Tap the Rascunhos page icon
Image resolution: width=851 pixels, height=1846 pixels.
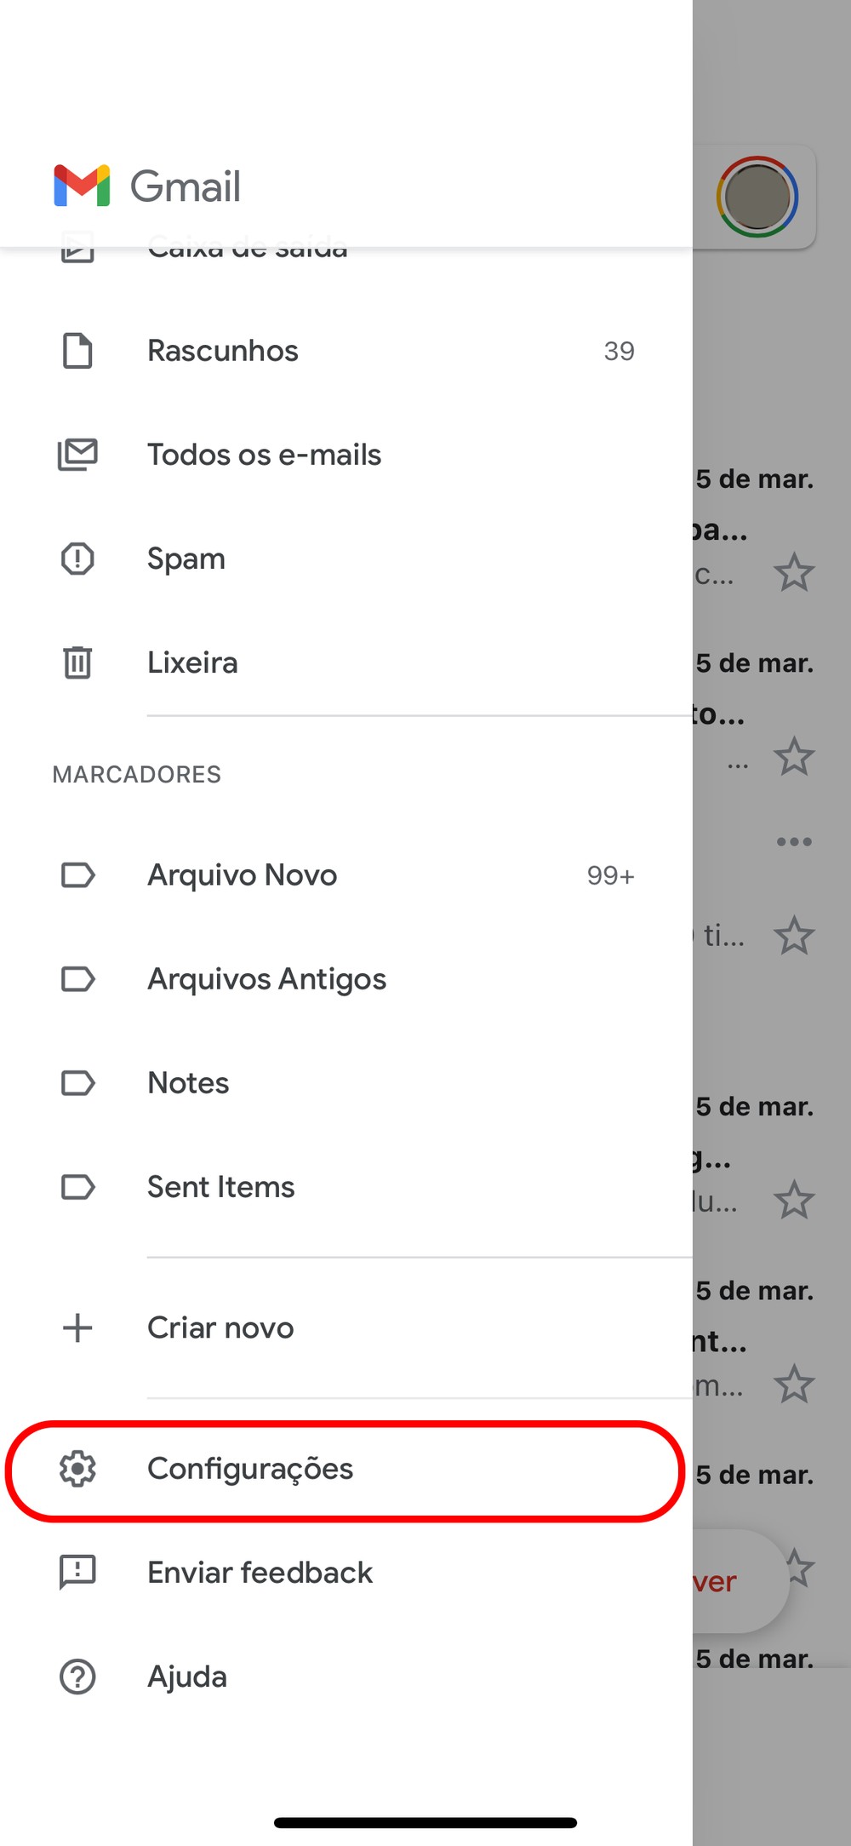pos(77,351)
